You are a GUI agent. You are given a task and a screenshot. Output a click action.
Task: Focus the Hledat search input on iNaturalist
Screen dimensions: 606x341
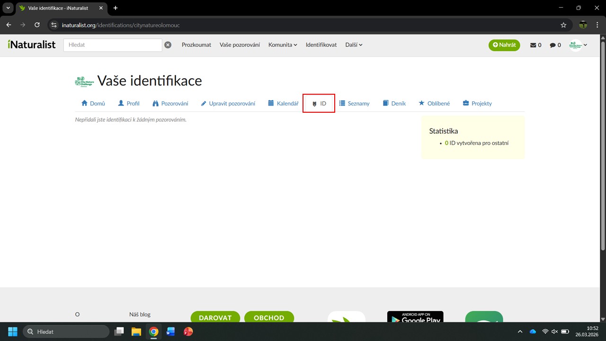click(x=113, y=45)
